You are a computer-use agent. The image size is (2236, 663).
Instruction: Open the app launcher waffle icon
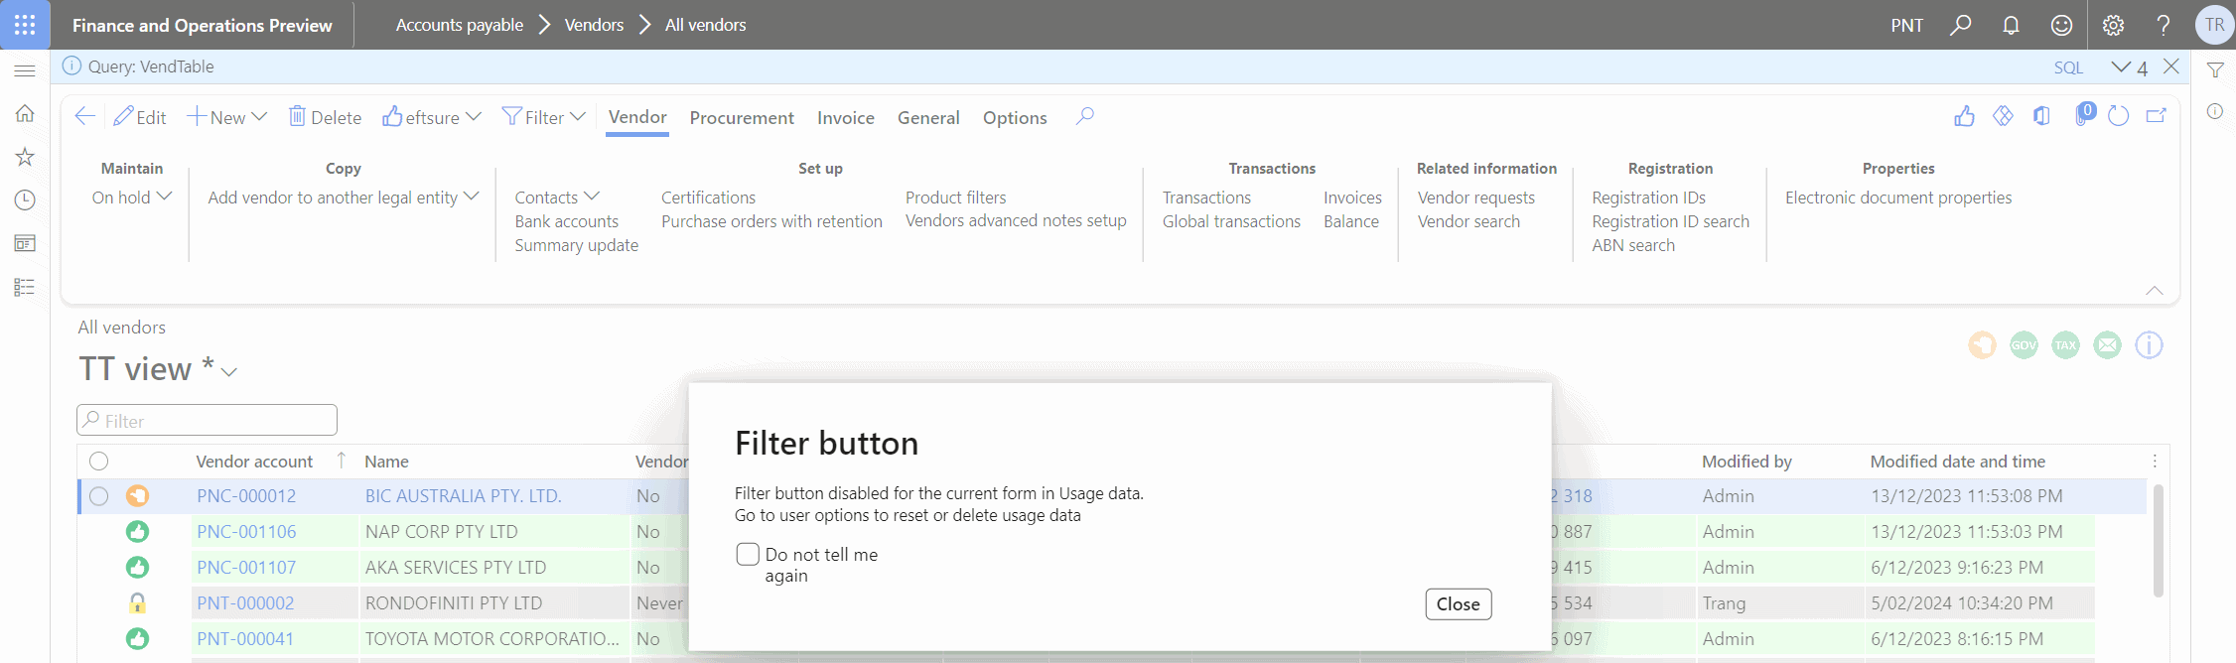25,25
